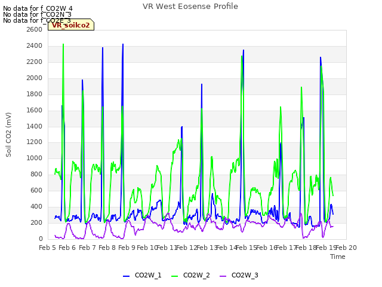Click the Feb 8 x-axis tick label
Viewport: 382px width, 287px height.
pyautogui.click(x=107, y=248)
